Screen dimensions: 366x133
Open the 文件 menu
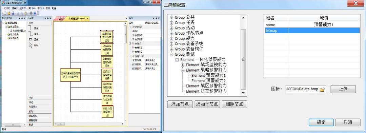click(7, 8)
